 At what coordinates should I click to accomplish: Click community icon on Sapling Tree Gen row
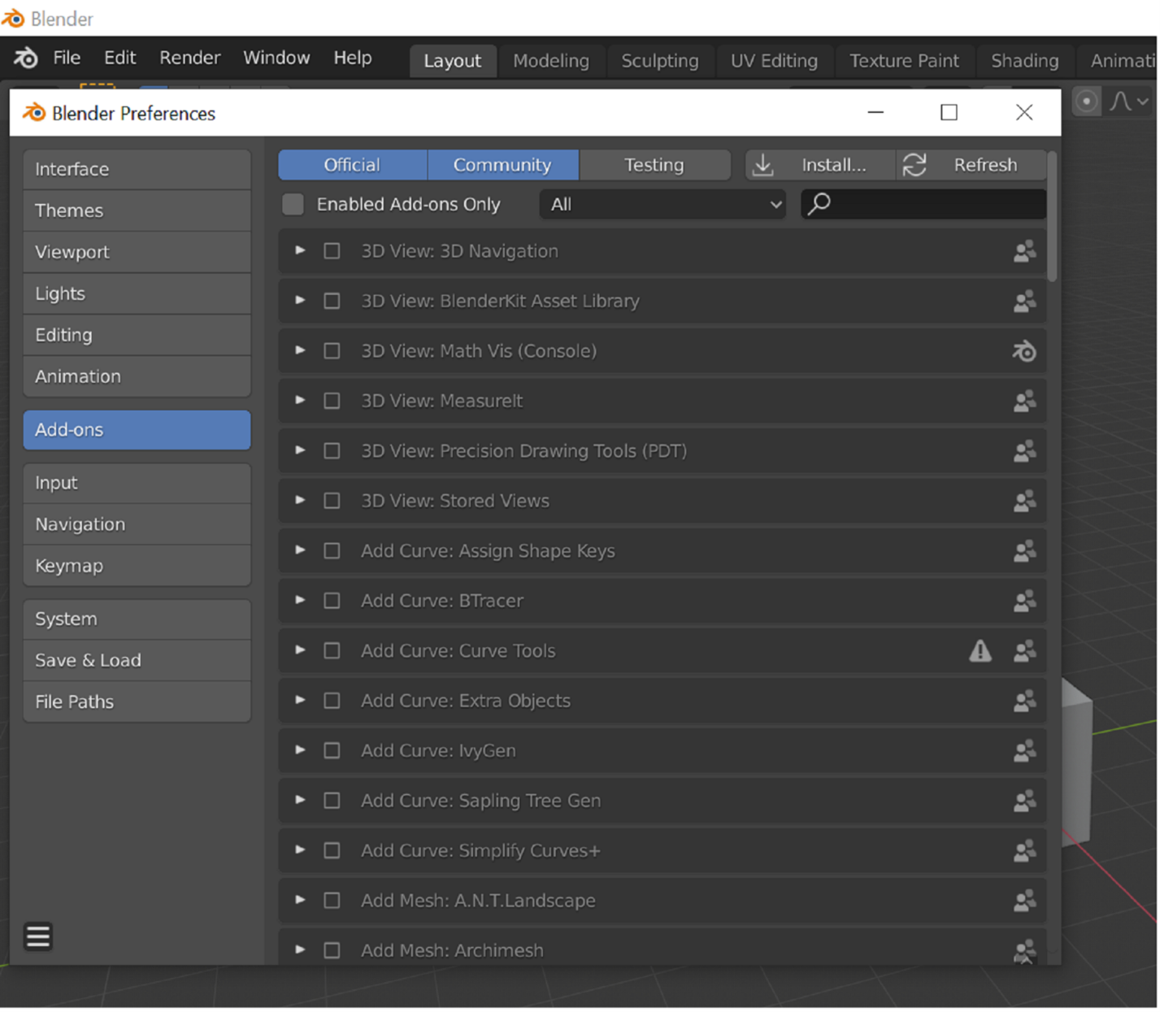1024,801
